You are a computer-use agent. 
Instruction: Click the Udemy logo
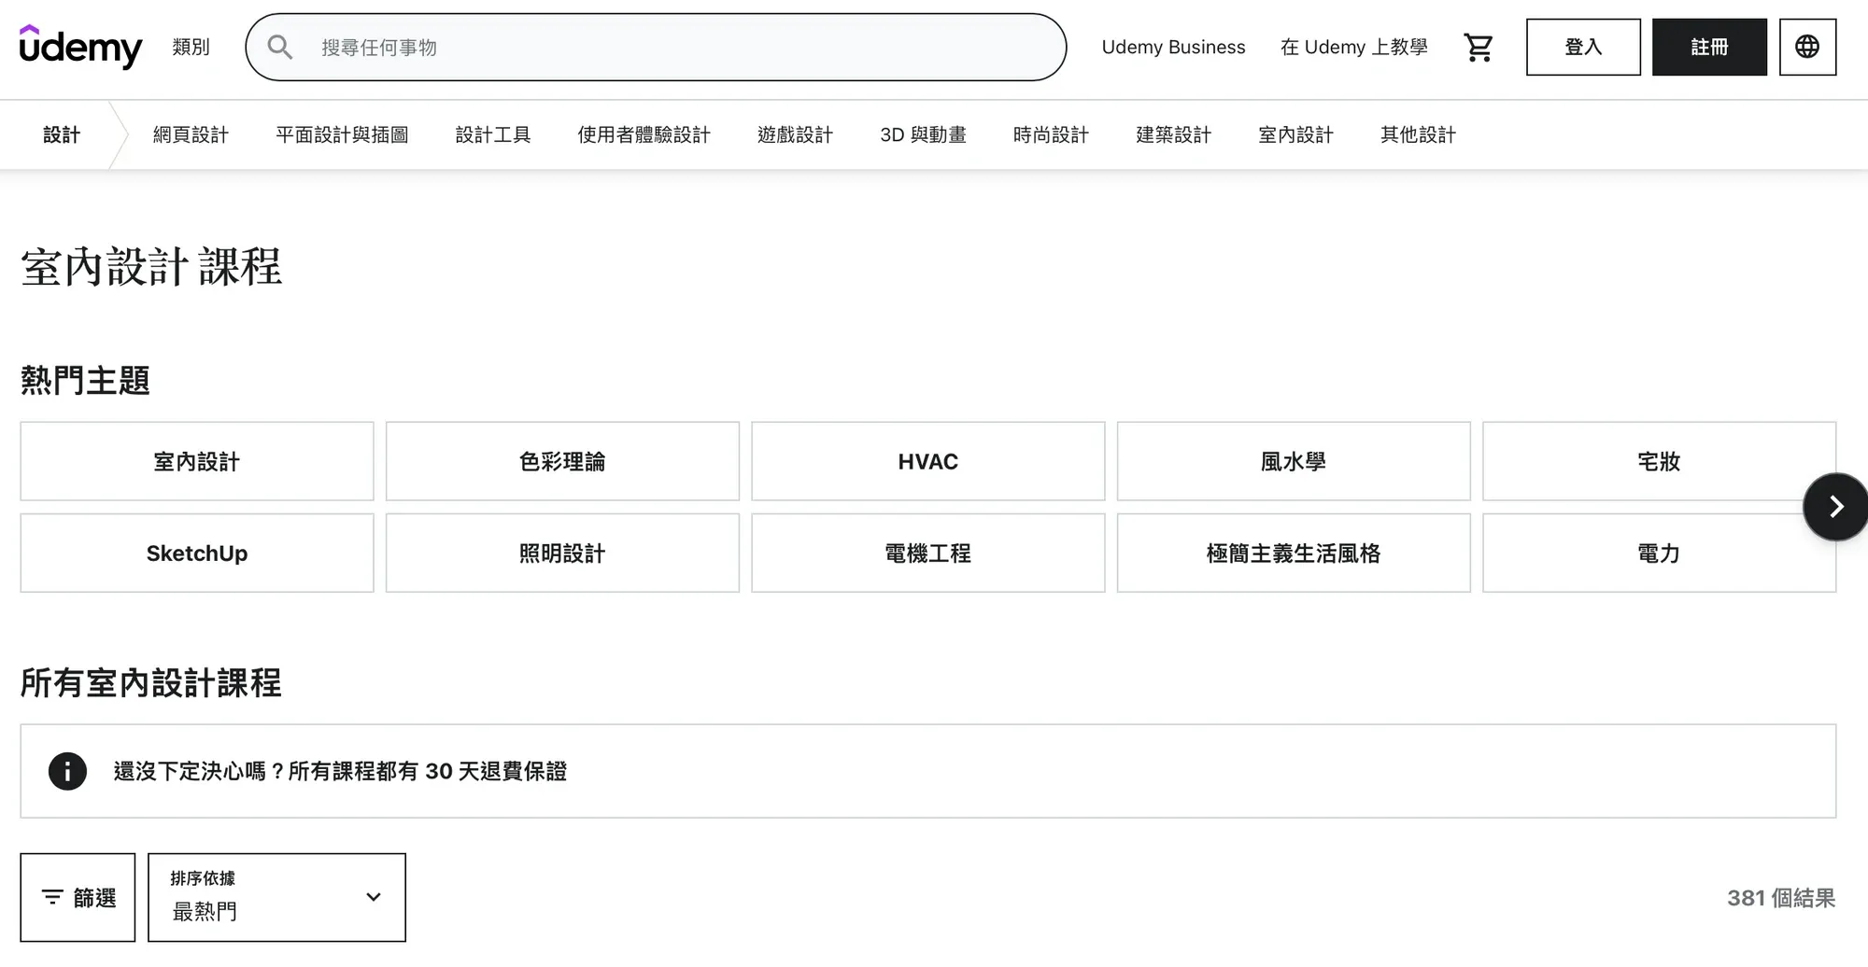coord(80,47)
